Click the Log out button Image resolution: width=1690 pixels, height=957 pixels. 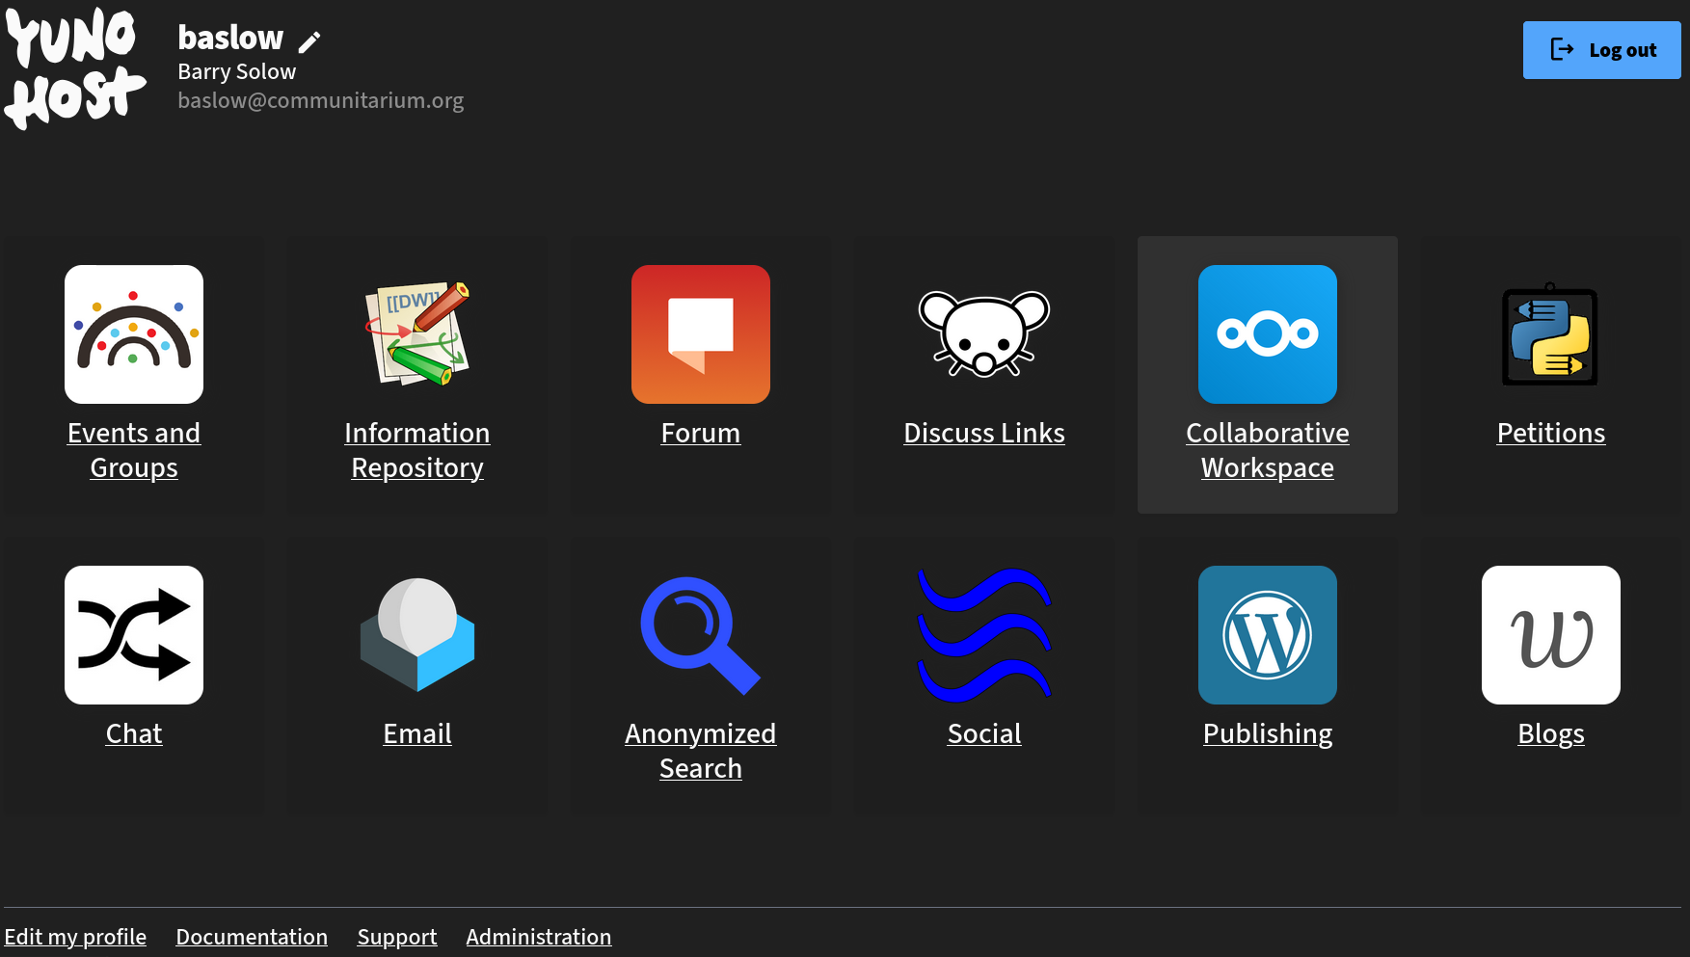coord(1601,50)
